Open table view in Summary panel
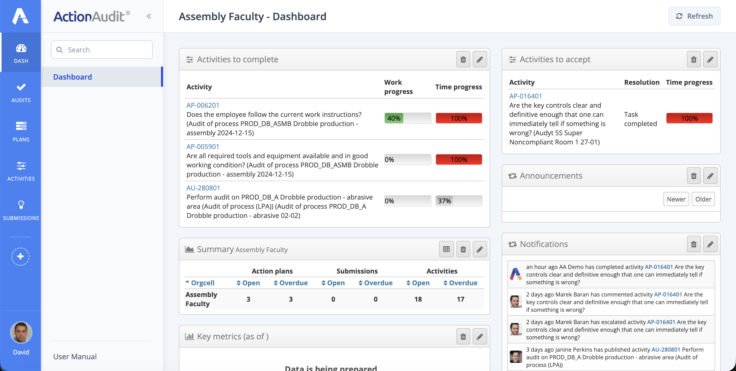736x371 pixels. click(x=446, y=249)
